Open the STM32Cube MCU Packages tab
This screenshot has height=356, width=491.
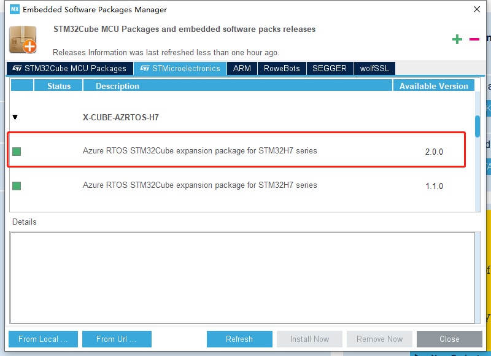click(69, 68)
